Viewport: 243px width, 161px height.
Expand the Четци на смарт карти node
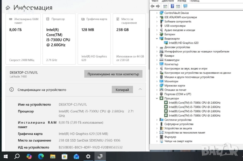coord(157,141)
